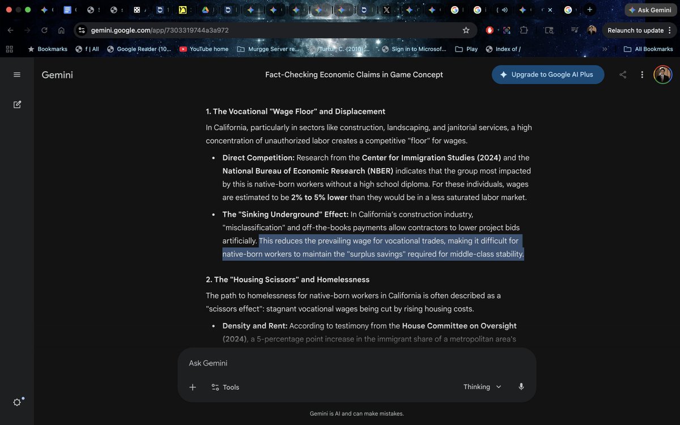
Task: Open conversation three-dot options menu
Action: (x=642, y=75)
